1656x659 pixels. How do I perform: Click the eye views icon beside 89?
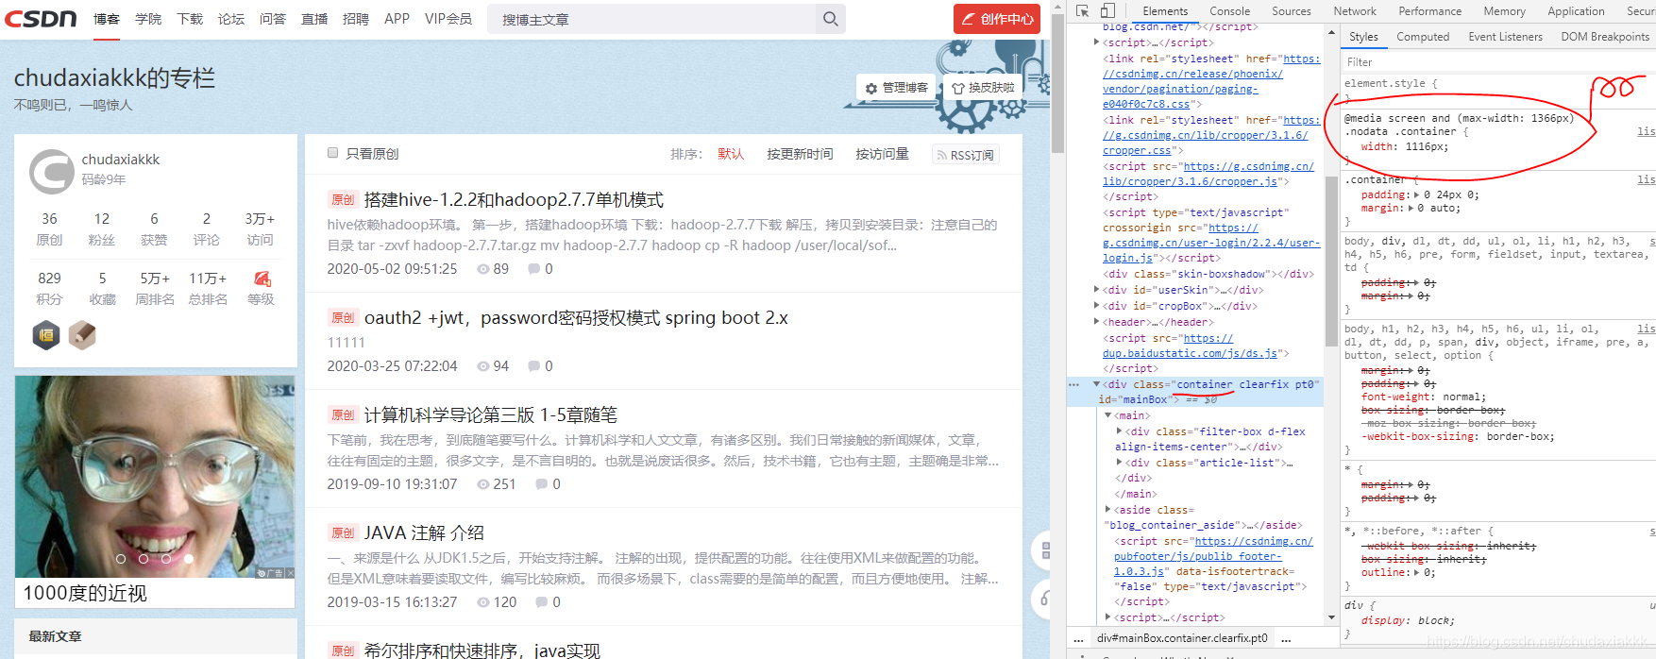point(483,269)
